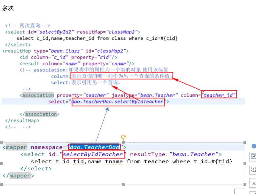This screenshot has height=194, width=256.
Task: Click the 'teacher_id' column value text
Action: click(218, 95)
